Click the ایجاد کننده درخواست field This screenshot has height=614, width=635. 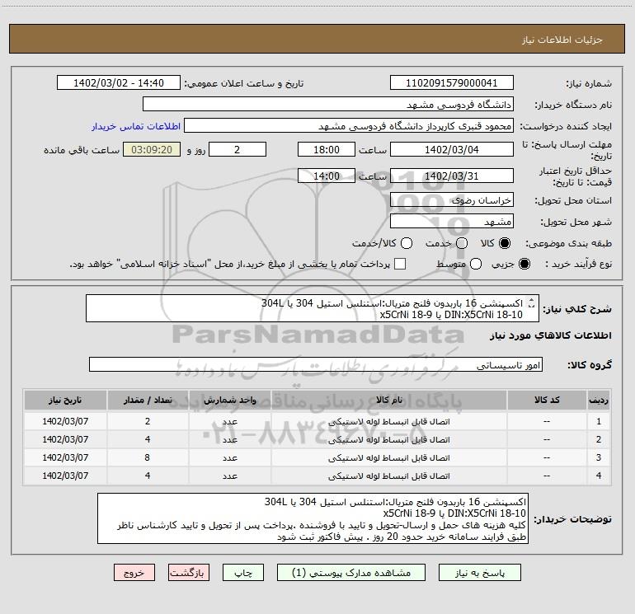349,125
